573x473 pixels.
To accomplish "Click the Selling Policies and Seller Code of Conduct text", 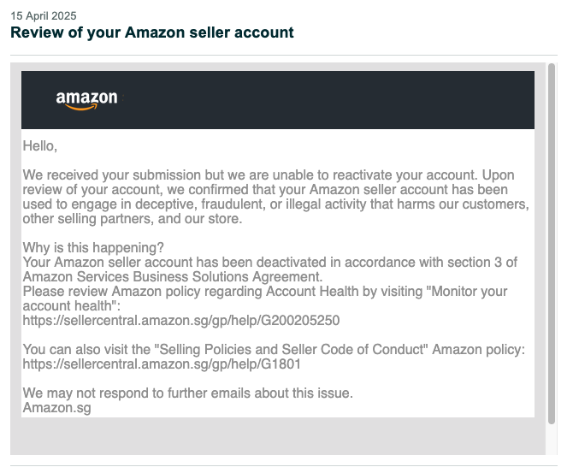I will coord(292,350).
